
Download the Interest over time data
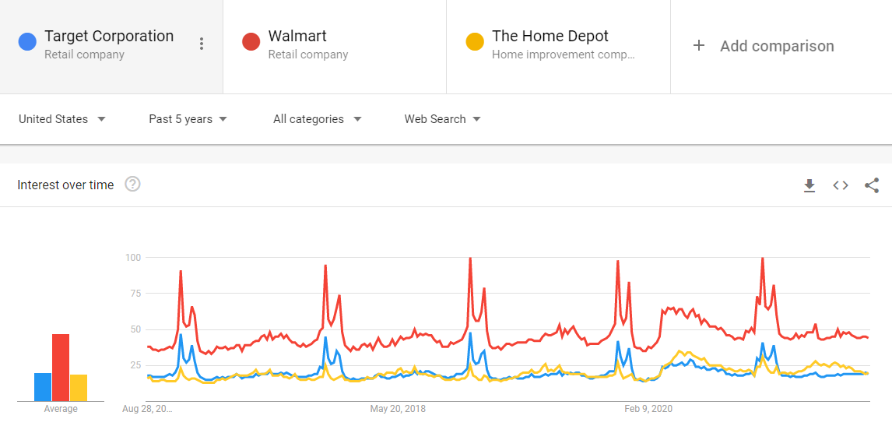809,185
